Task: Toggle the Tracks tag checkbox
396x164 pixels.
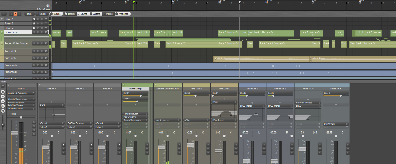Action: (70, 14)
